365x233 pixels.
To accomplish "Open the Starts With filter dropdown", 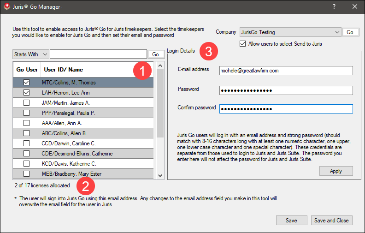I will pyautogui.click(x=30, y=54).
